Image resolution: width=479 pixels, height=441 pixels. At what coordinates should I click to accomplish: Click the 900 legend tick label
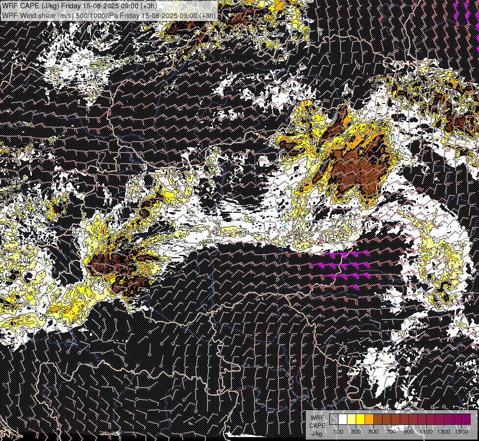(409, 432)
